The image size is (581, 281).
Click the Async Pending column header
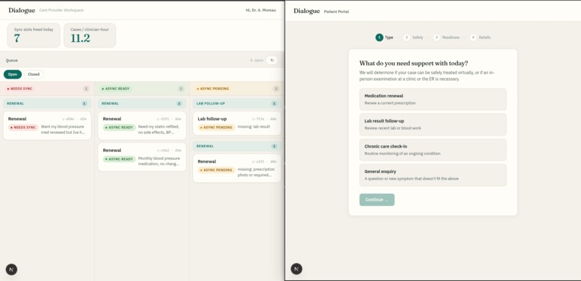tap(236, 89)
